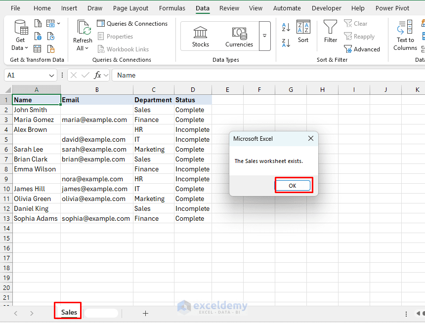This screenshot has height=323, width=425.
Task: Clear the applied filter
Action: [x=356, y=24]
